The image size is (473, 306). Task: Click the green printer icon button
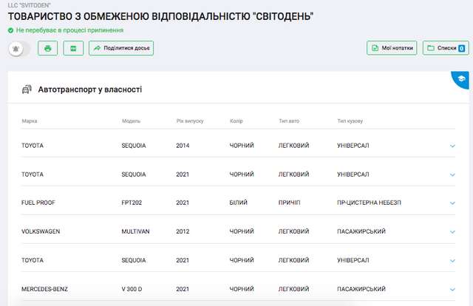(x=48, y=49)
